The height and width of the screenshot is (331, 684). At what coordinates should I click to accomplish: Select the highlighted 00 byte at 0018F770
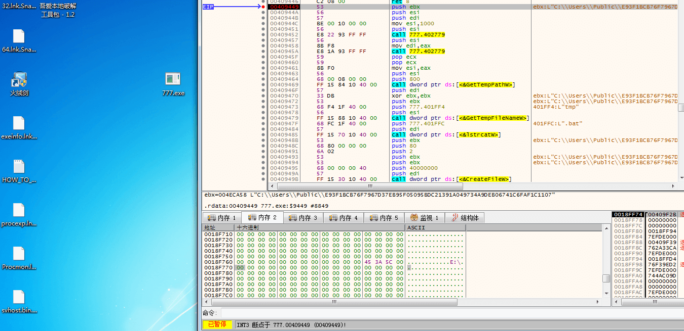click(x=240, y=268)
